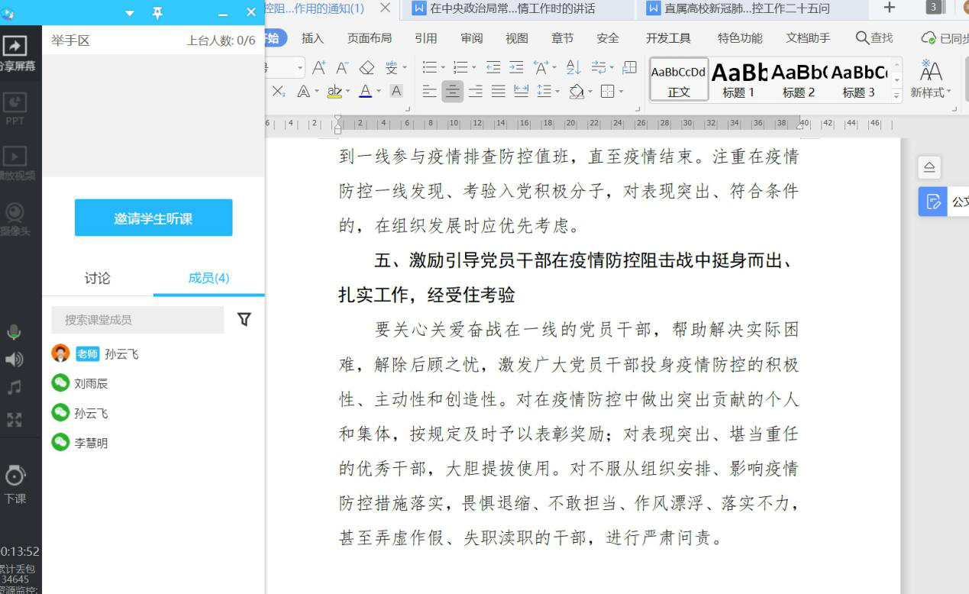
Task: Click the fullscreen expand icon in sidebar
Action: [x=15, y=419]
